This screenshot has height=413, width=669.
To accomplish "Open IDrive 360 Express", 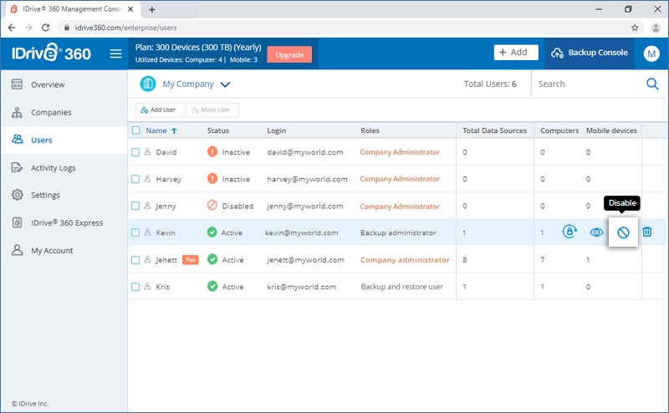I will pyautogui.click(x=64, y=222).
